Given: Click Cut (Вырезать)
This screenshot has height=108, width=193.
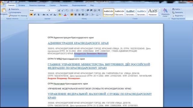Looking at the screenshot, I should 14,9.
